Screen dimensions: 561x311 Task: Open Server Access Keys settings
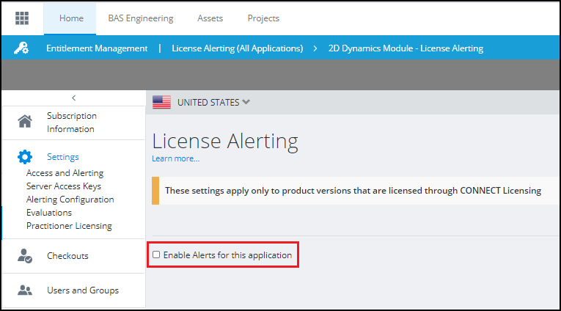pyautogui.click(x=63, y=186)
